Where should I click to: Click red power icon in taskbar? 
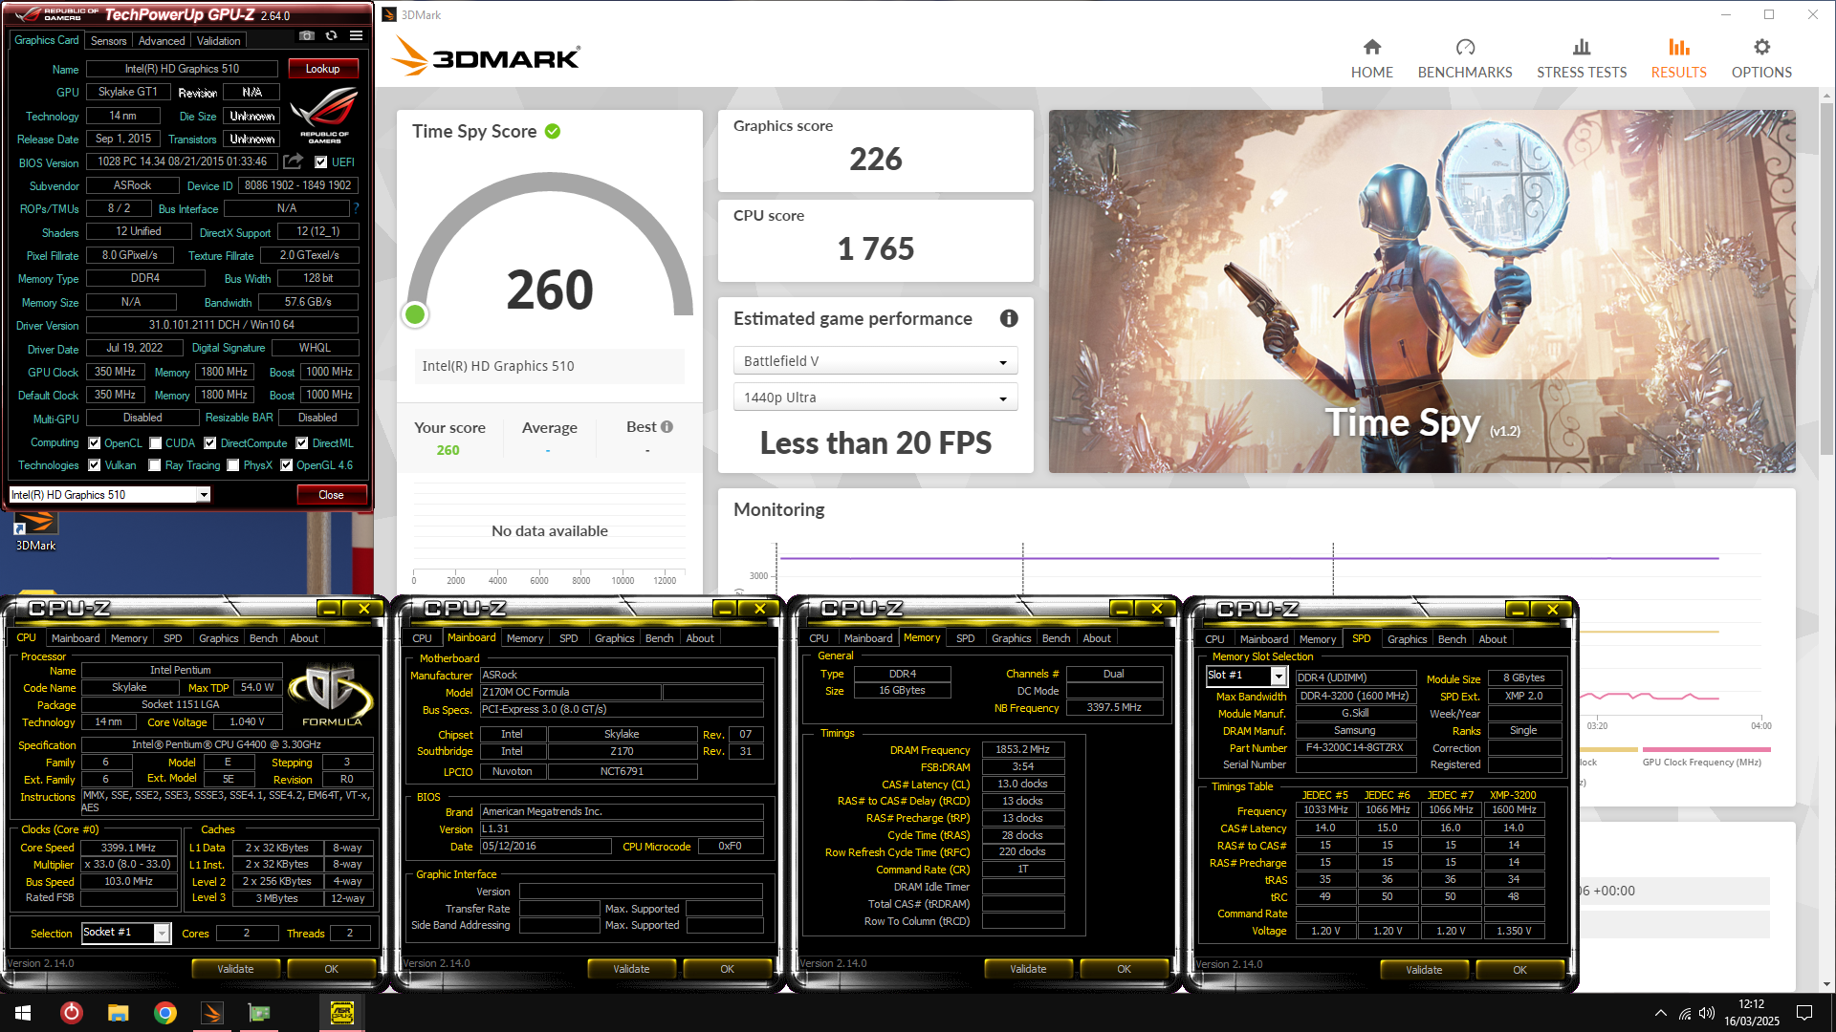tap(71, 1013)
